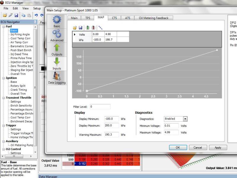Select Enrich Sensitivity in navigator
This screenshot has width=237, height=178.
[21, 106]
